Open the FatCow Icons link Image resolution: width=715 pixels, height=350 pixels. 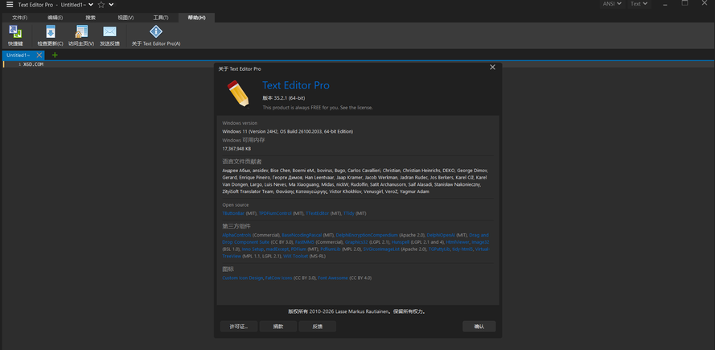pos(278,278)
